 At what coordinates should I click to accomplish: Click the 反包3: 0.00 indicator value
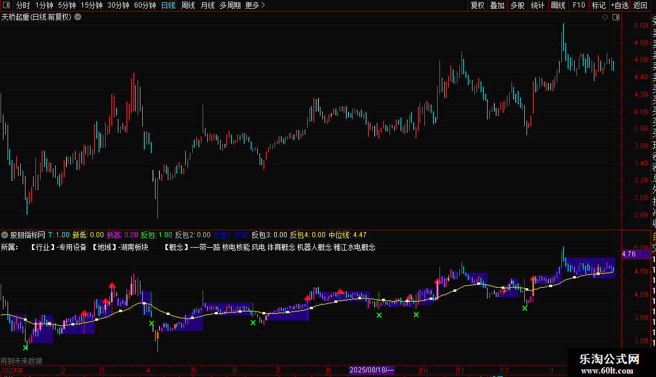[x=269, y=235]
